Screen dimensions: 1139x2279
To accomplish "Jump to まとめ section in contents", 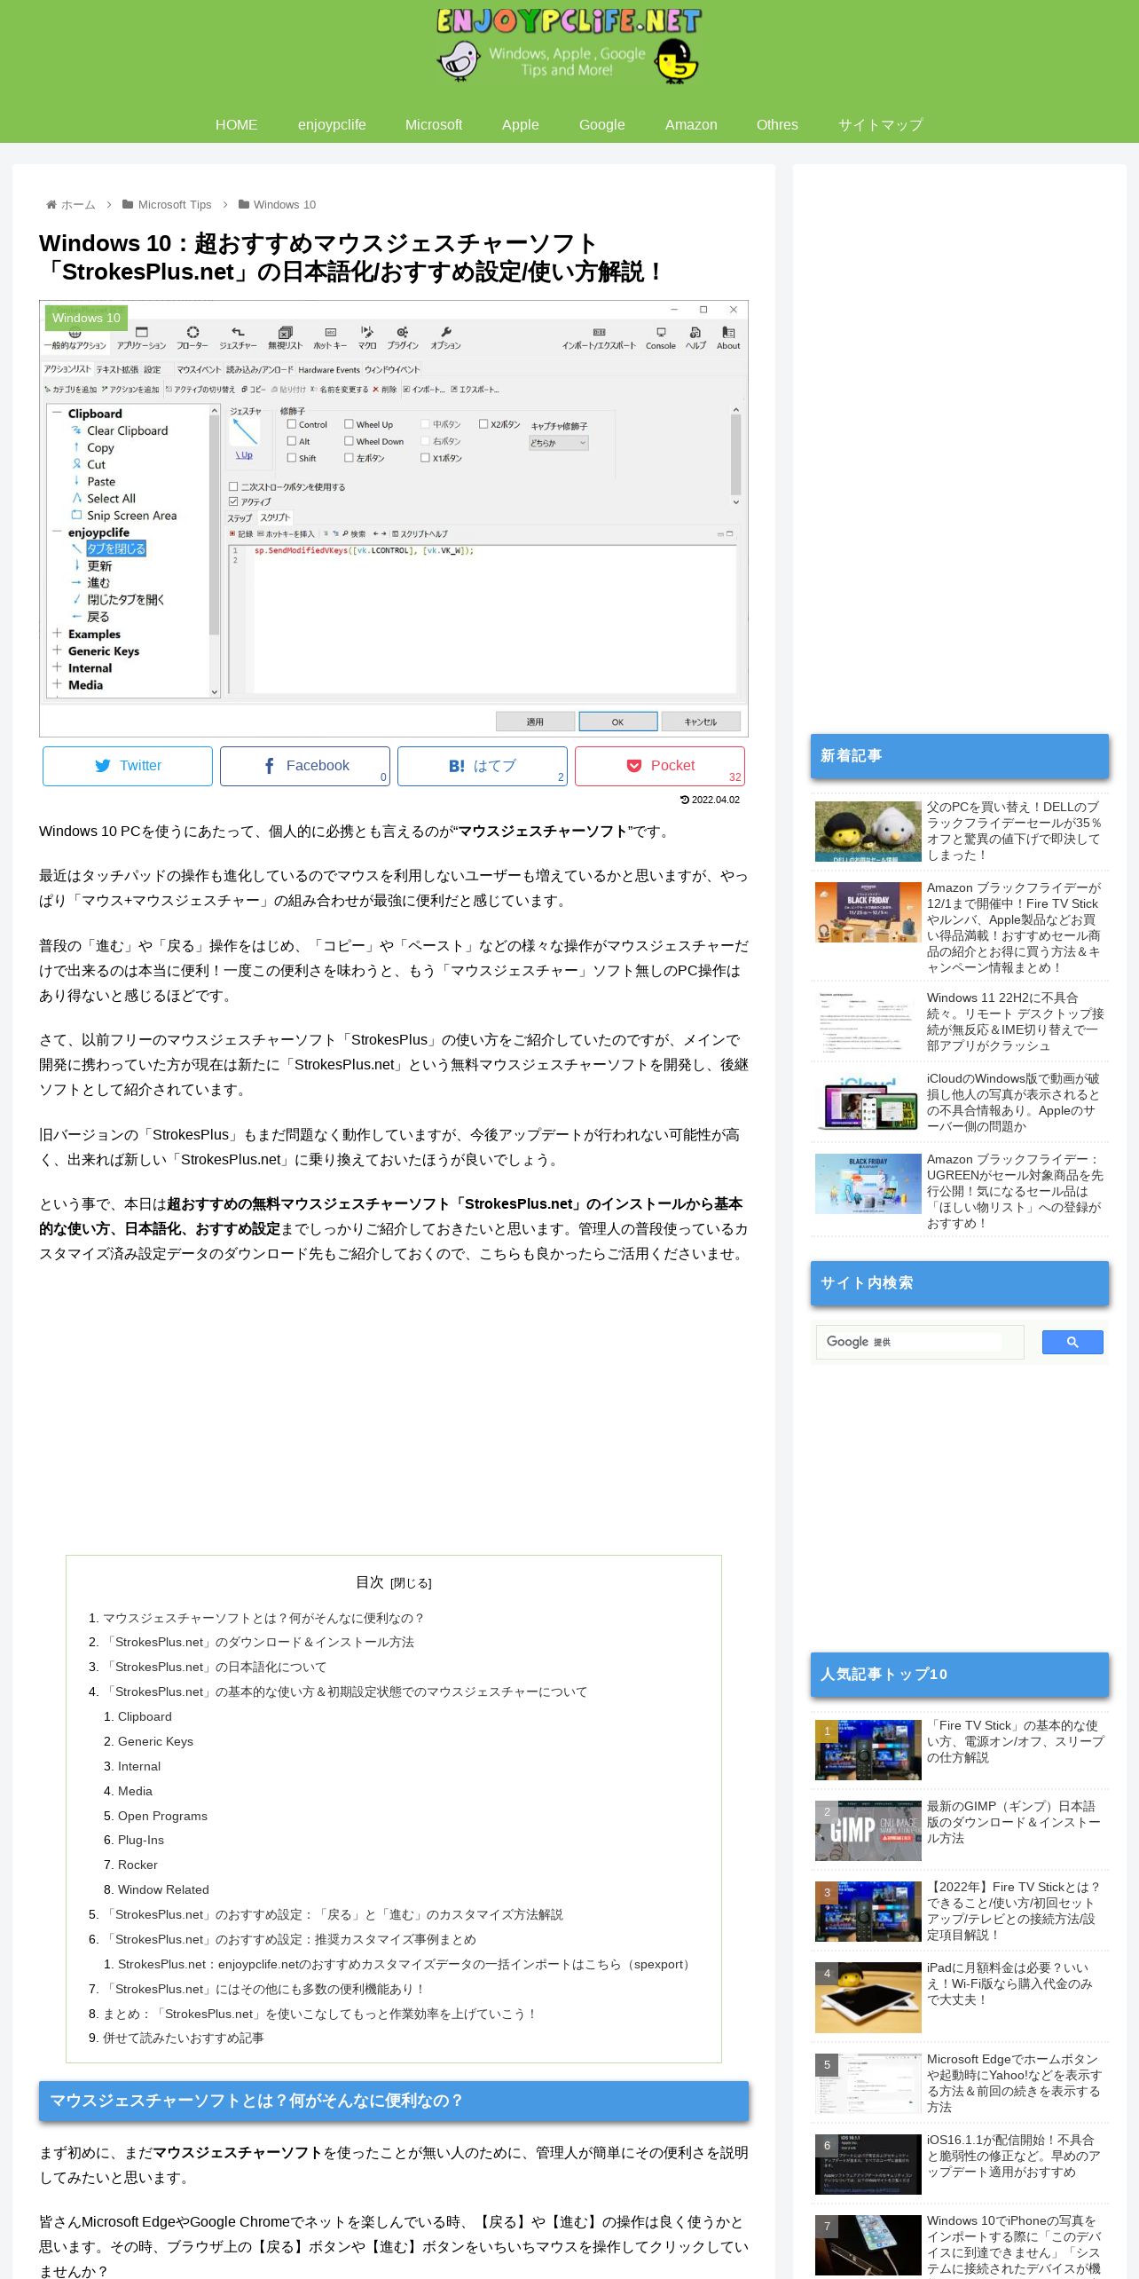I will pos(320,2014).
